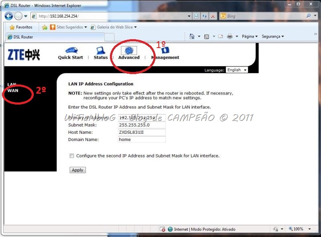Open the Galeria do Web Slice link
The image size is (321, 237).
click(114, 27)
